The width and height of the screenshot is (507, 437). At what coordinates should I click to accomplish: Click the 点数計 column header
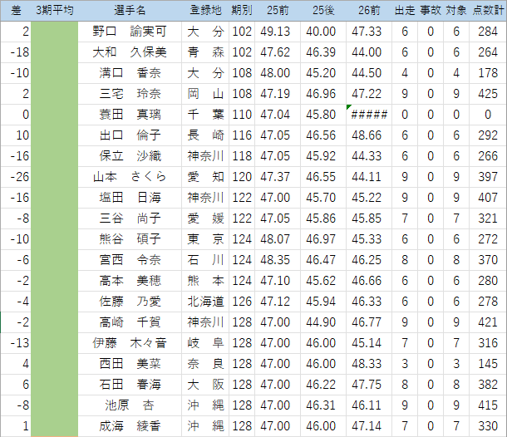click(x=487, y=10)
